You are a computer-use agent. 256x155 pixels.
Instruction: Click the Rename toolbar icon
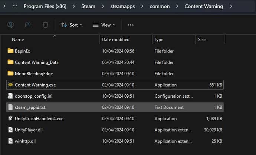click(x=11, y=25)
